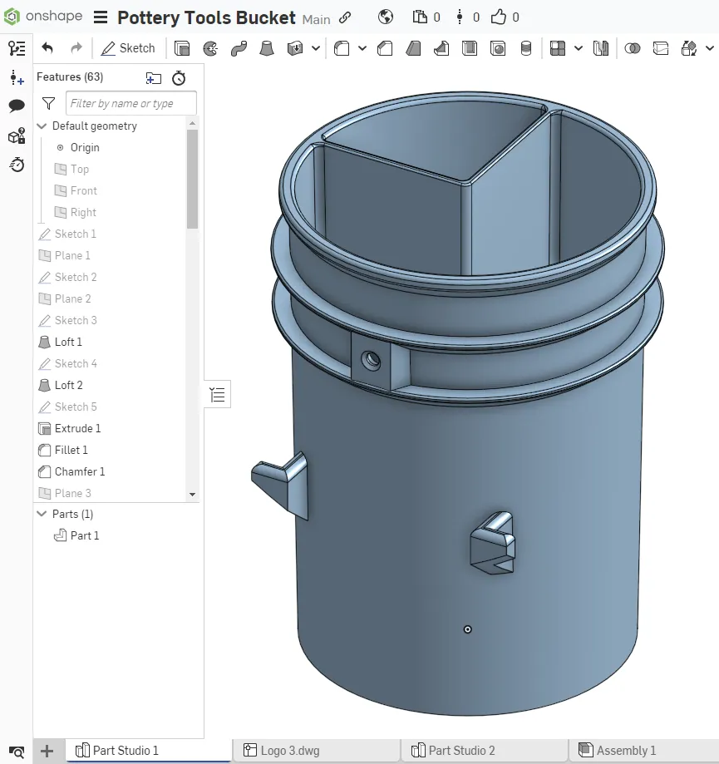
Task: Select the Boolean tool
Action: pyautogui.click(x=633, y=48)
